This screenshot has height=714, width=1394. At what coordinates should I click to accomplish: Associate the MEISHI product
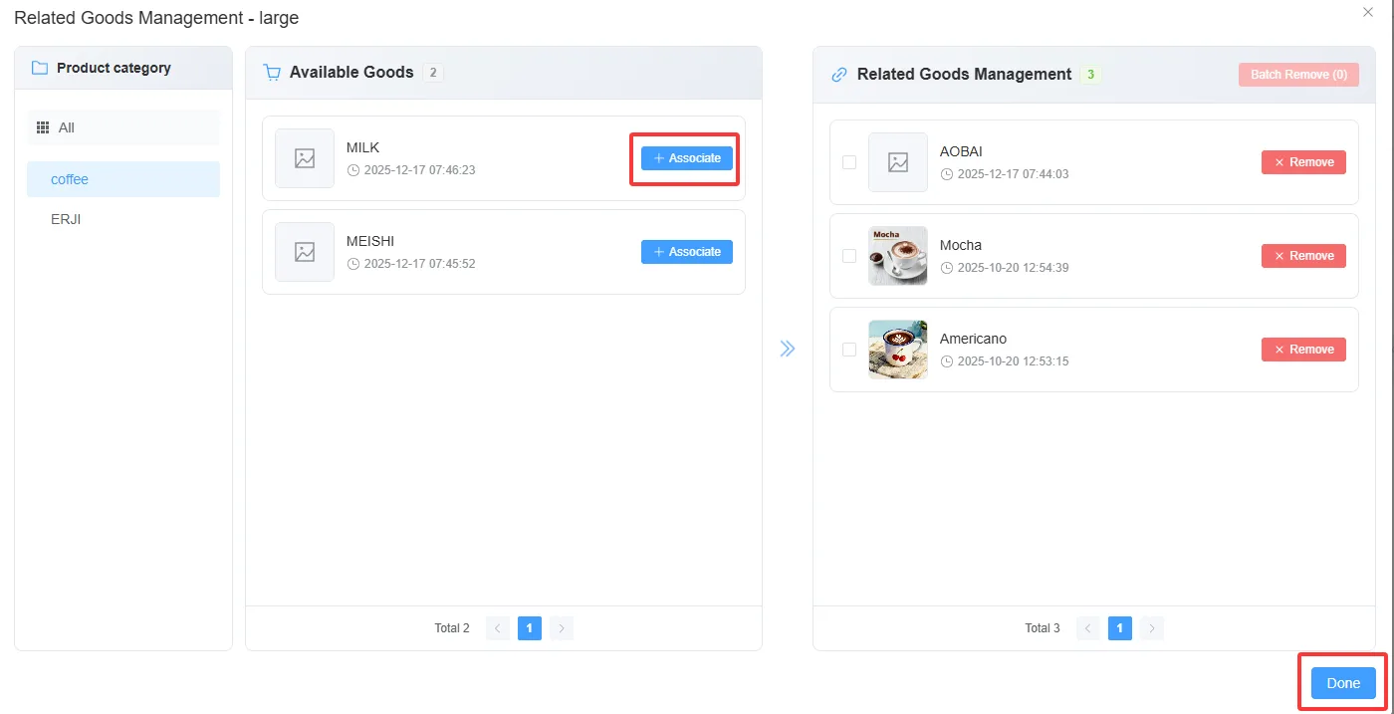[x=686, y=252]
